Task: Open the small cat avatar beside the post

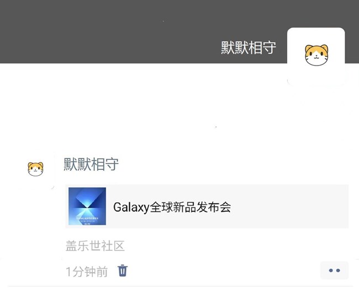Action: 35,169
